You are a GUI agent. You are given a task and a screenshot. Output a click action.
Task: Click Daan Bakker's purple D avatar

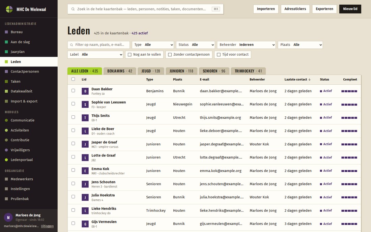(85, 91)
